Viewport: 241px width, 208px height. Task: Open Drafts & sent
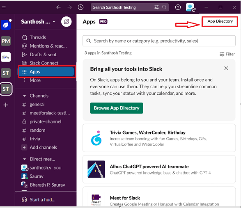point(39,55)
